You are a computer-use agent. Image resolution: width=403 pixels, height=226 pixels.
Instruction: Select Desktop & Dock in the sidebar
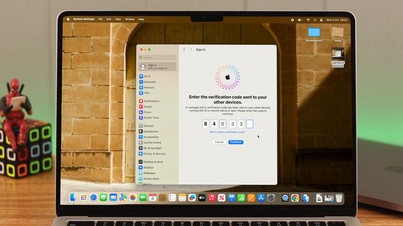click(151, 162)
